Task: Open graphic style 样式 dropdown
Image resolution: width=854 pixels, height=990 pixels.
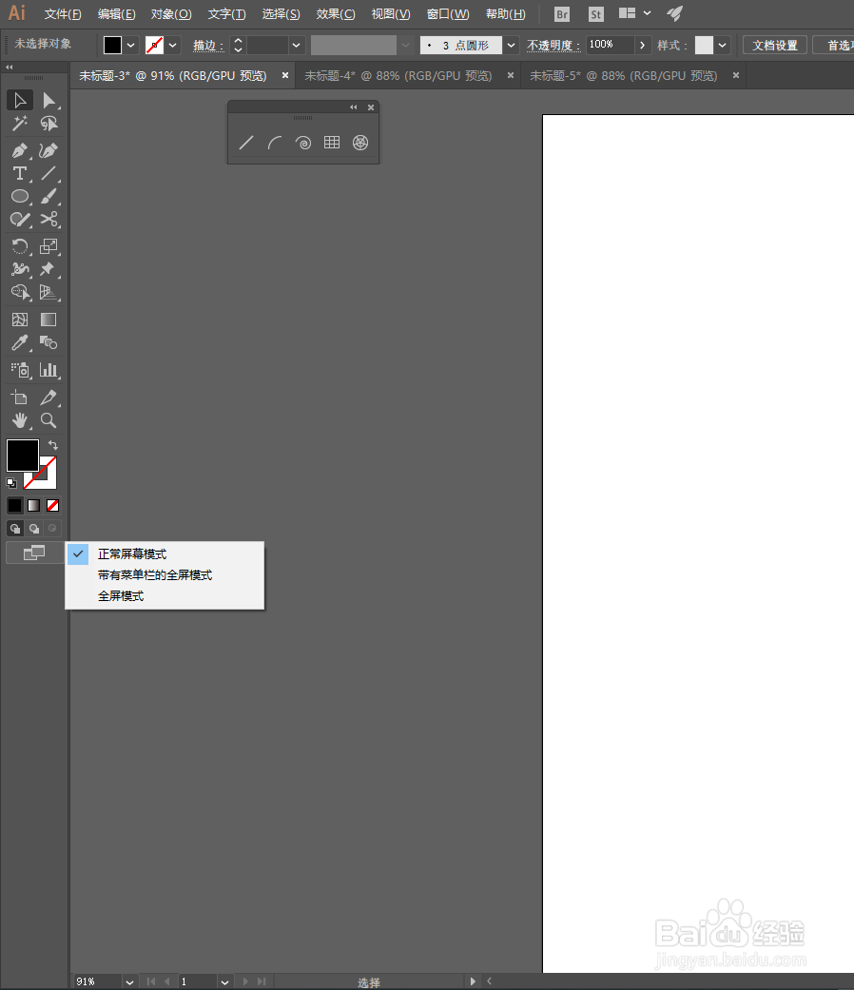Action: (722, 46)
